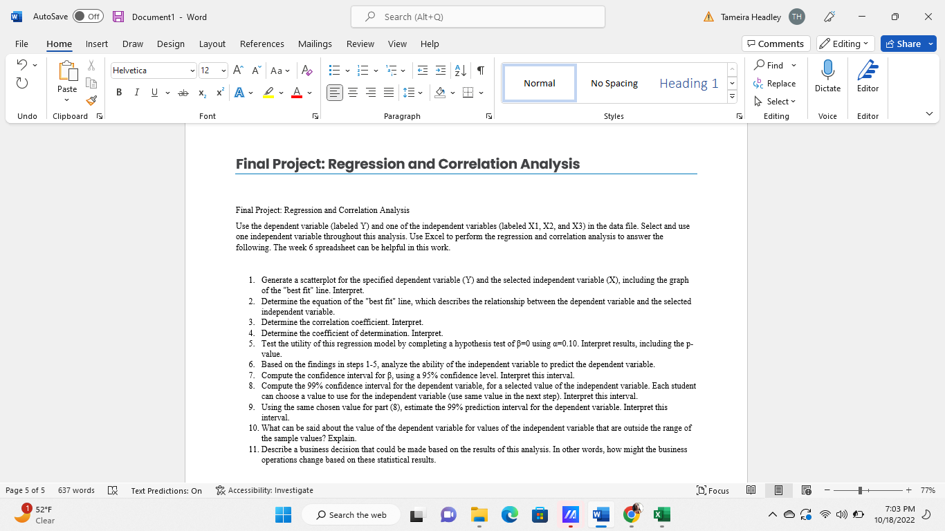Sort the selected text
945x531 pixels.
click(459, 70)
